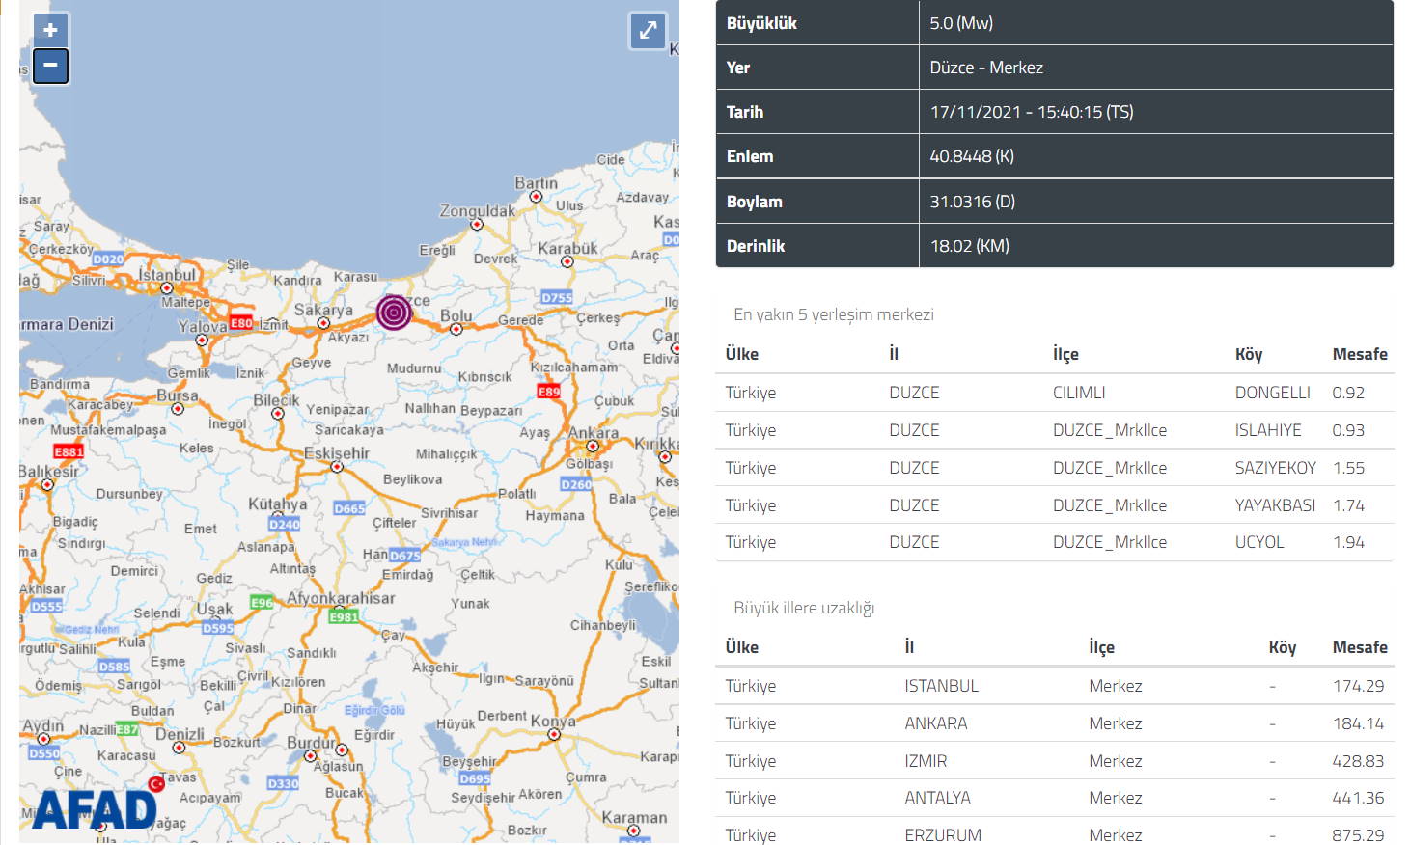Click the Derinlik 18.02 (KM) value
This screenshot has height=845, width=1410.
point(969,246)
